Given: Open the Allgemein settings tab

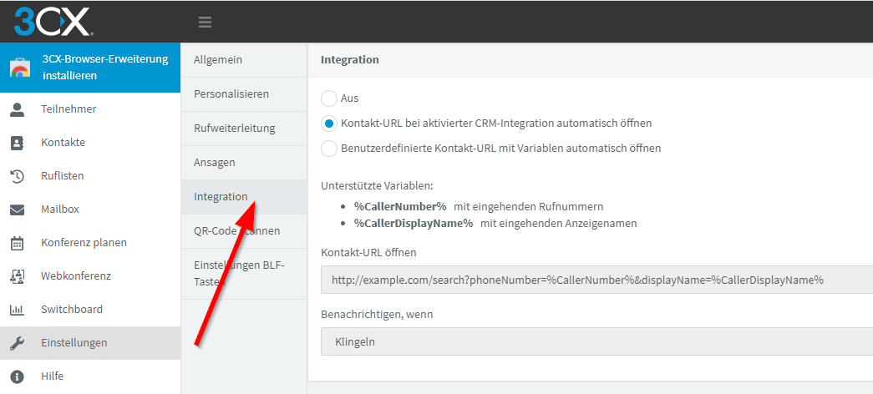Looking at the screenshot, I should (244, 60).
